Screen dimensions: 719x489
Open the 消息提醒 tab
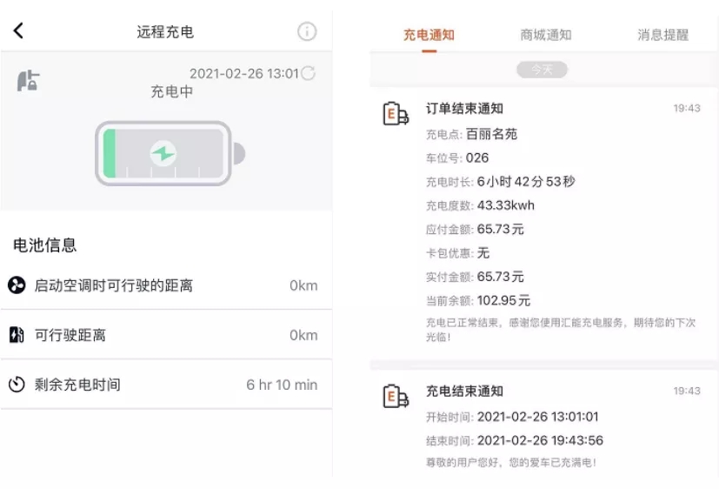(x=662, y=35)
